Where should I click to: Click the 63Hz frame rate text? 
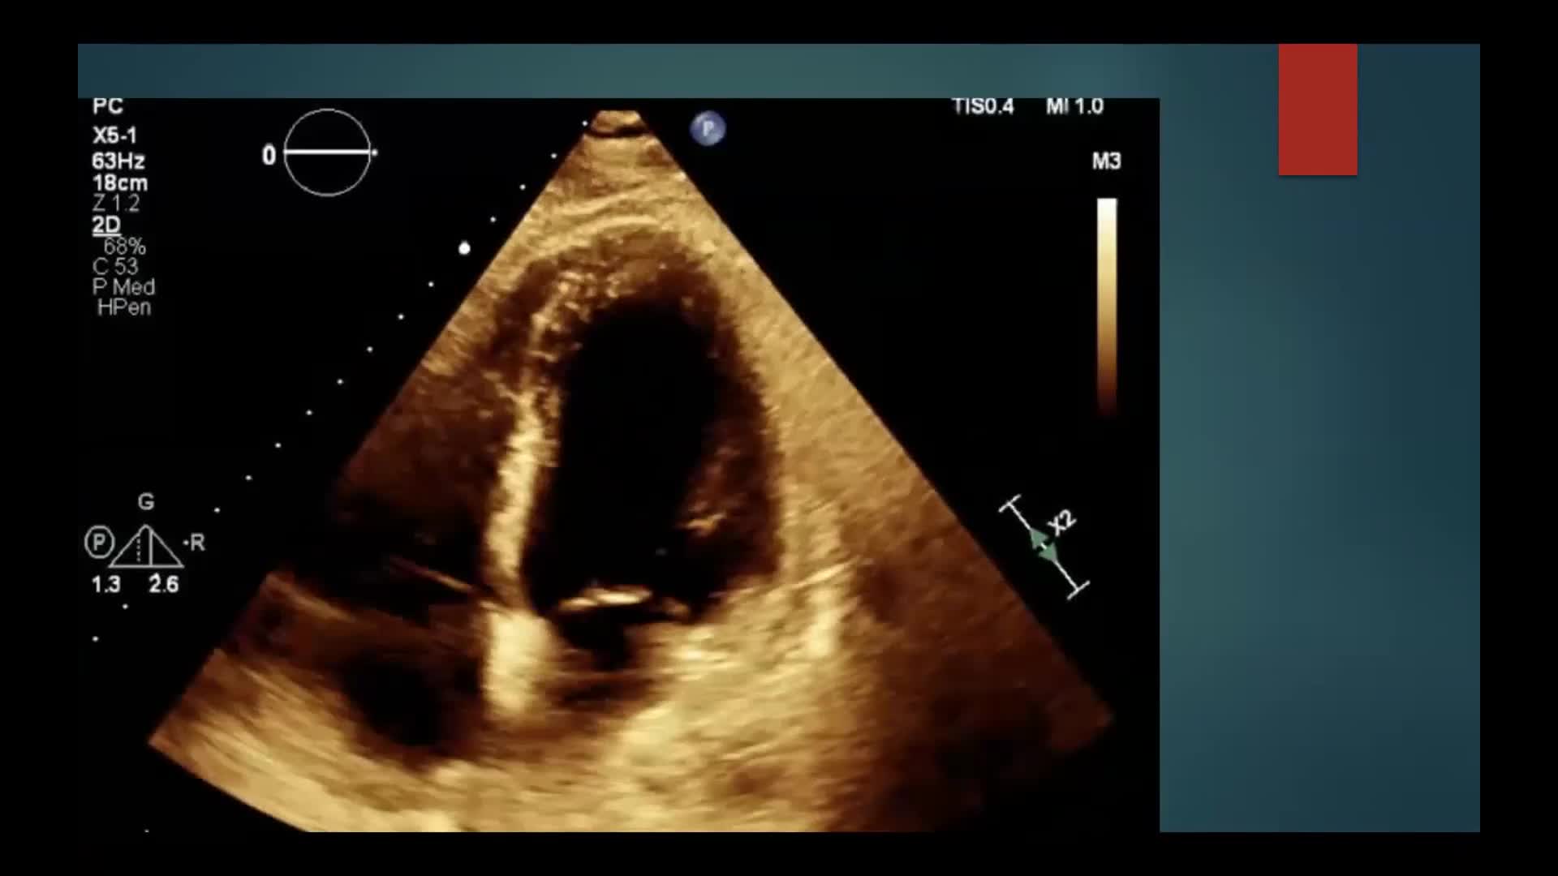pyautogui.click(x=118, y=161)
